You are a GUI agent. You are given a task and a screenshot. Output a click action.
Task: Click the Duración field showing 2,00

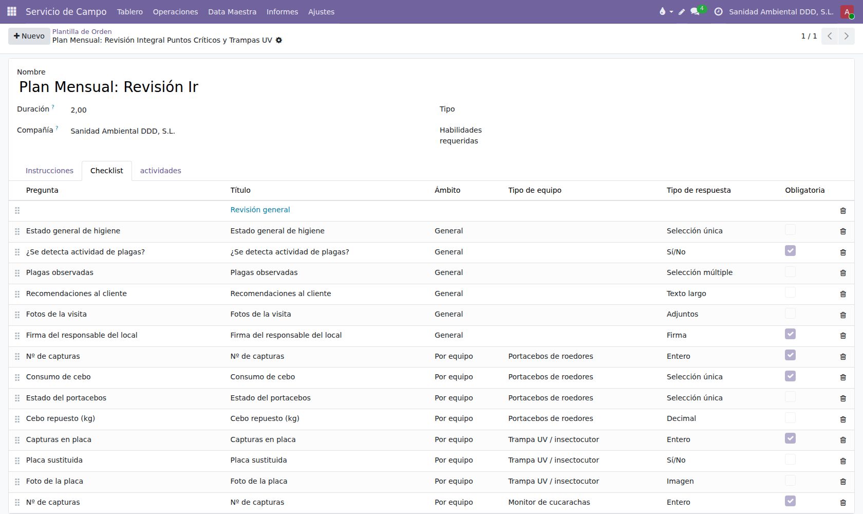pos(247,110)
